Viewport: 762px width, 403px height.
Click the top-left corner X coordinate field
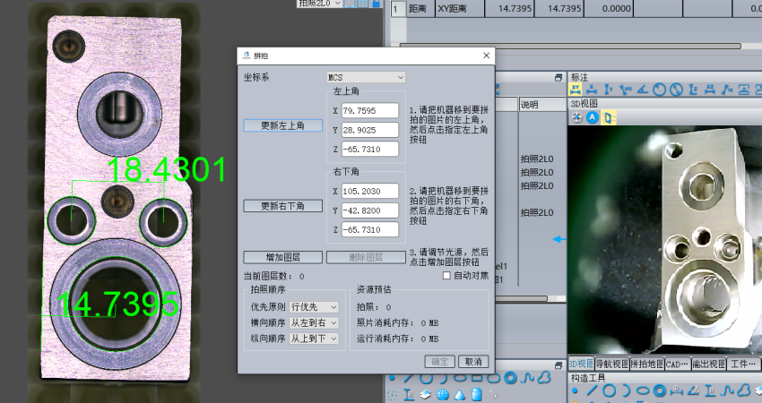[x=369, y=111]
